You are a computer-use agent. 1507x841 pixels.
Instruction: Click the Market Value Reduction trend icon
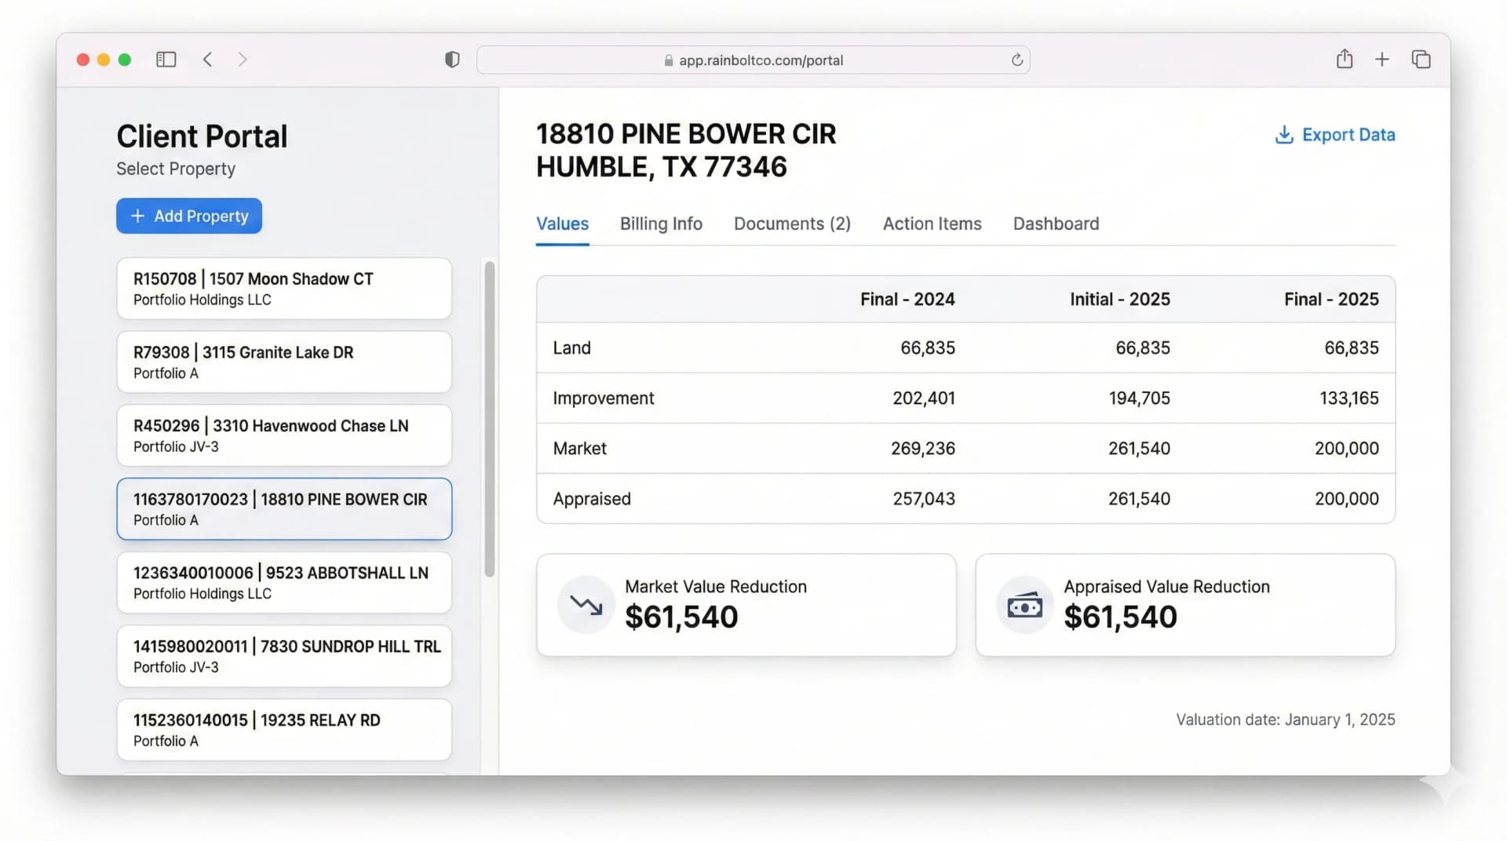586,605
